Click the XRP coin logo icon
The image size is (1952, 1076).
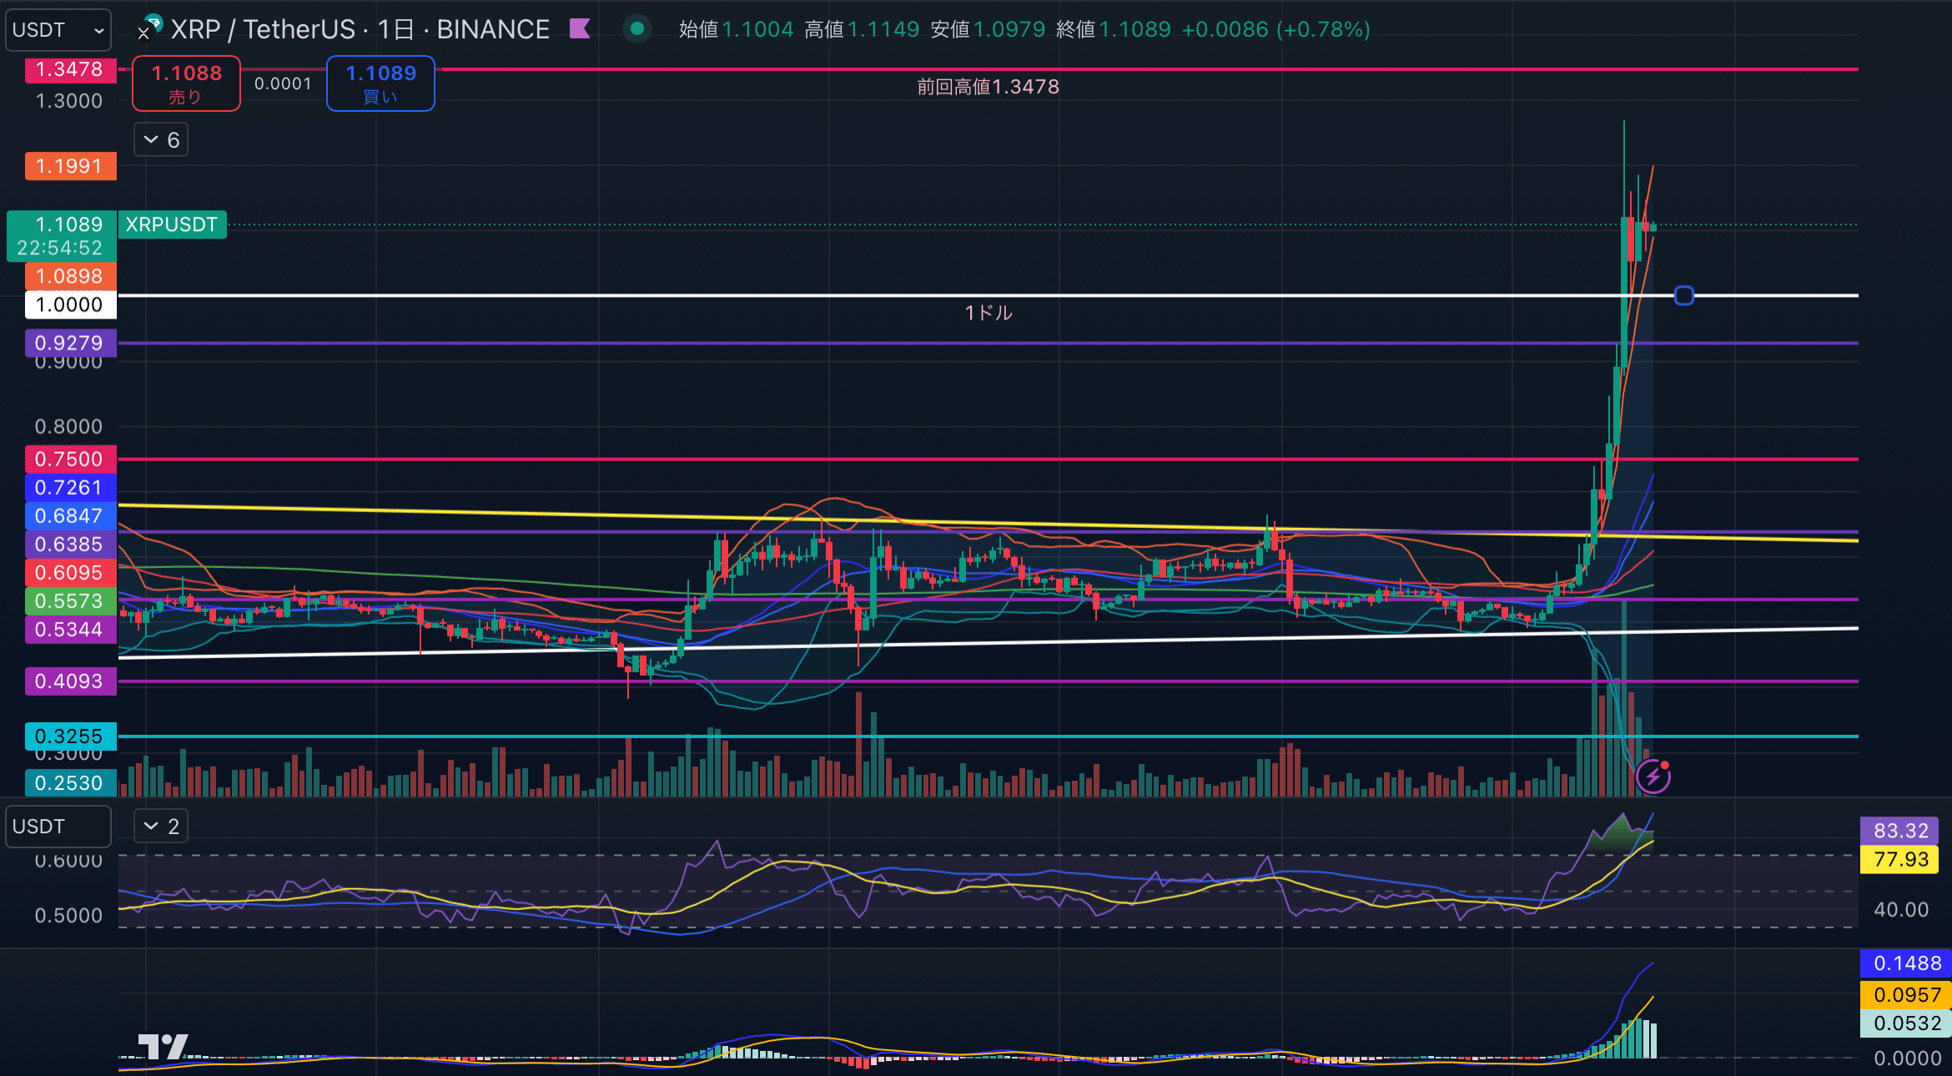(x=150, y=27)
